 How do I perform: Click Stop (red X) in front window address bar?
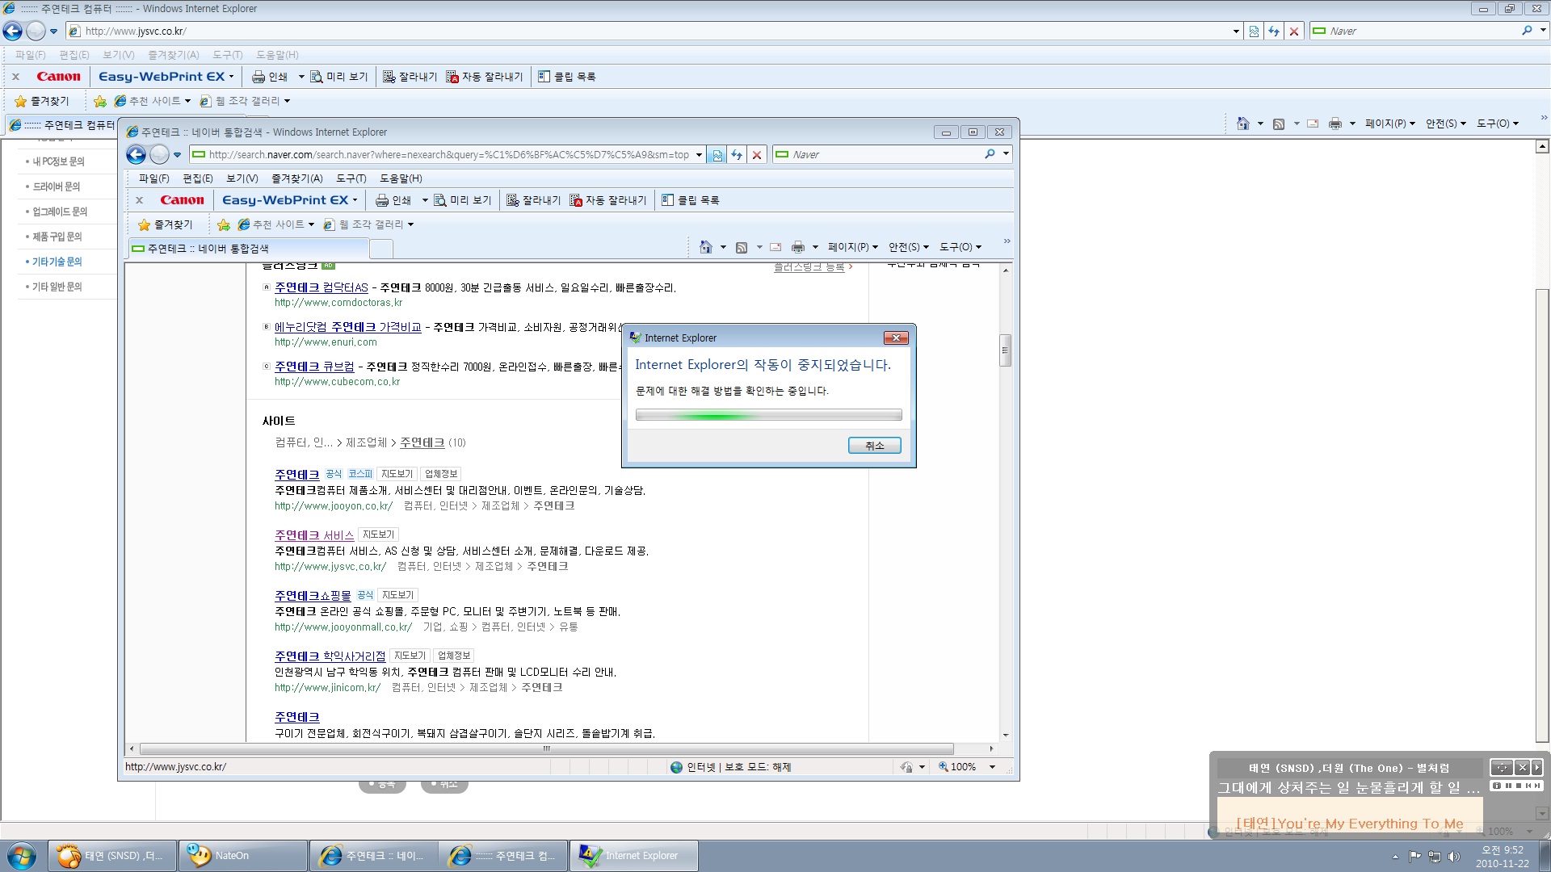click(757, 155)
